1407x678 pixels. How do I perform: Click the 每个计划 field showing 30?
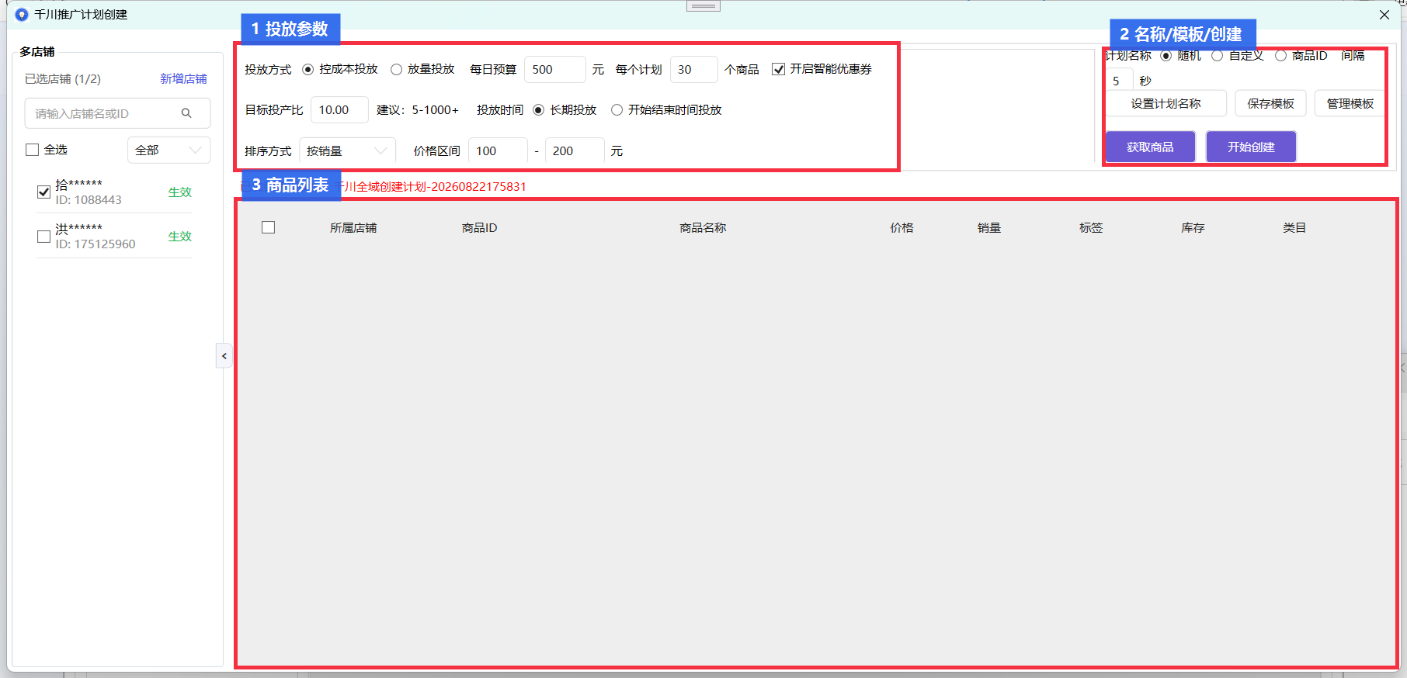coord(693,70)
